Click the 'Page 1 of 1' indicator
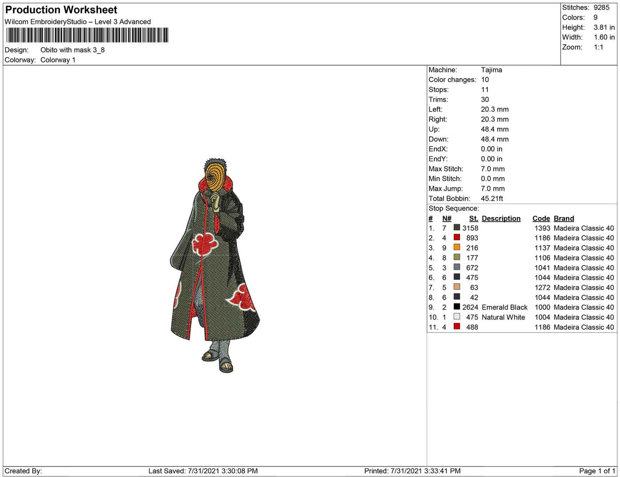Image resolution: width=620 pixels, height=477 pixels. tap(597, 471)
